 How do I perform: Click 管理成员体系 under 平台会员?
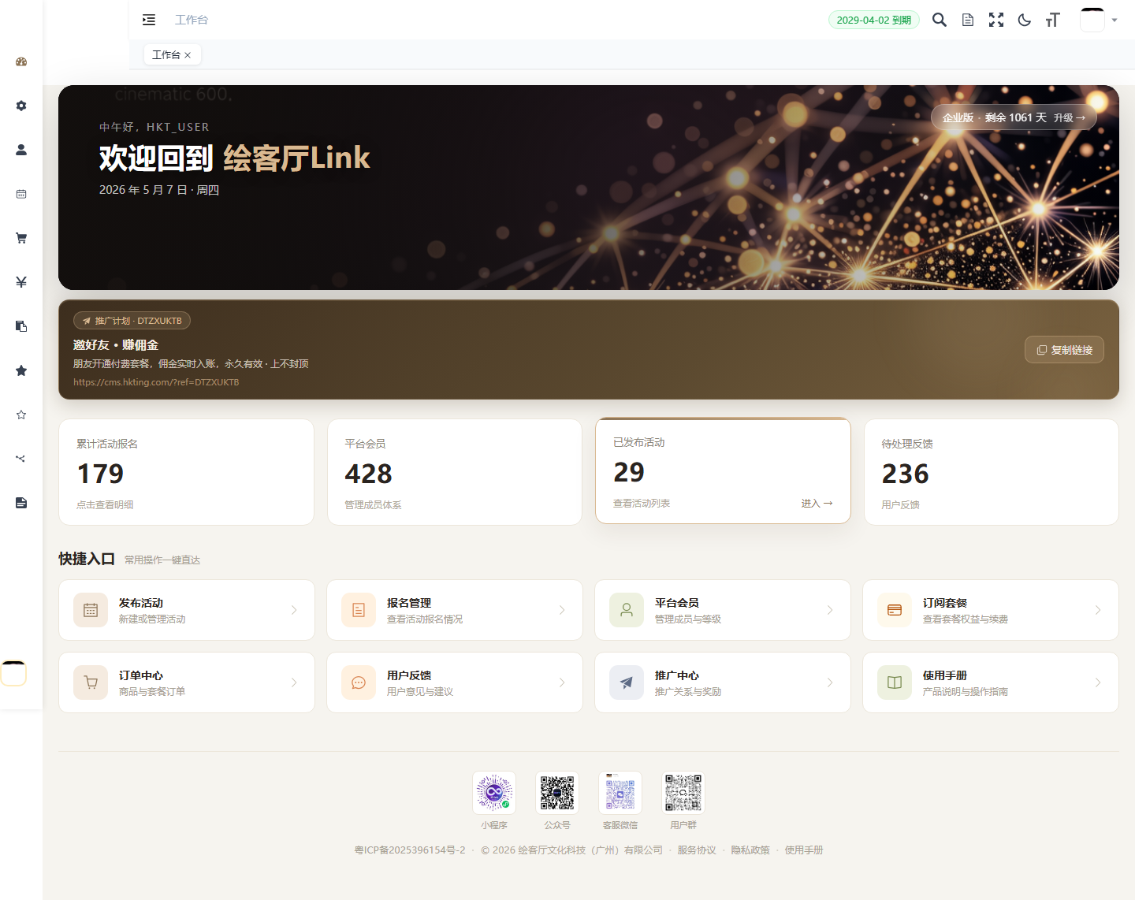click(x=373, y=505)
